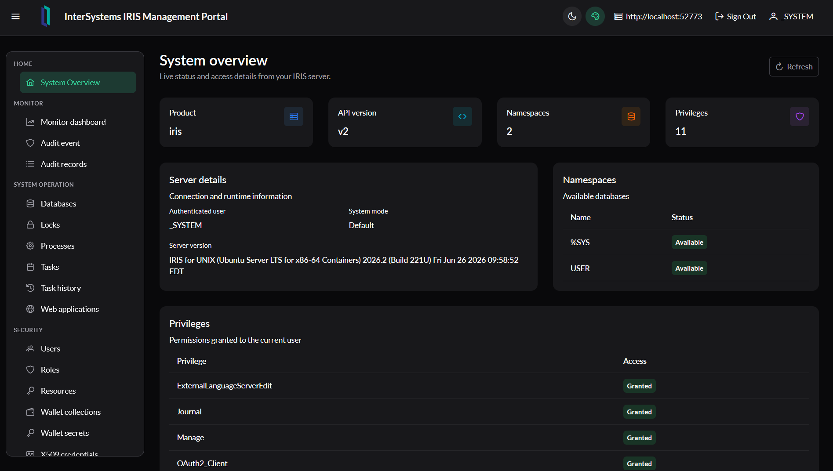Open the color theme palette
The width and height of the screenshot is (833, 471).
tap(595, 16)
